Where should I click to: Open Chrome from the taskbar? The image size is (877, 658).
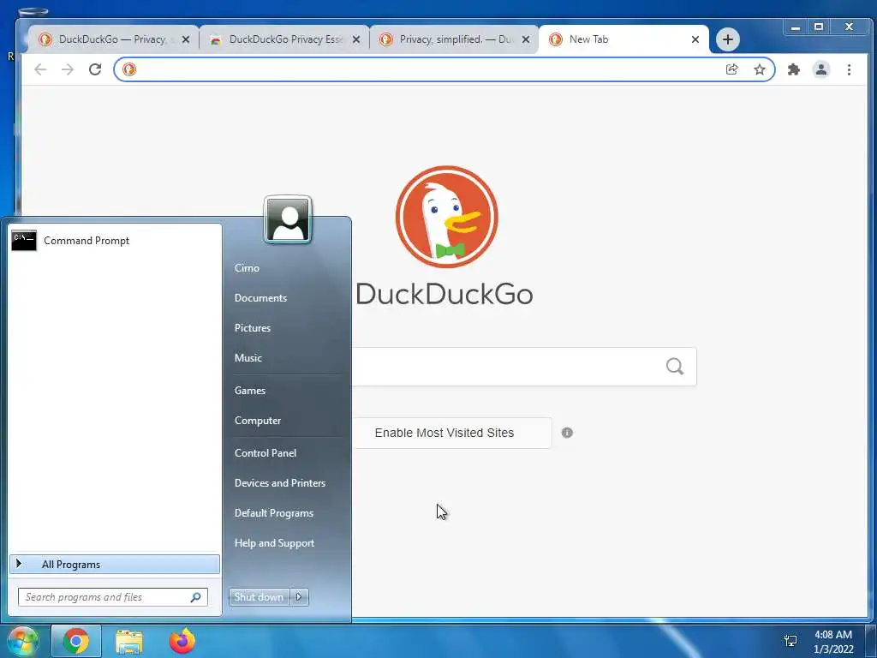click(76, 641)
